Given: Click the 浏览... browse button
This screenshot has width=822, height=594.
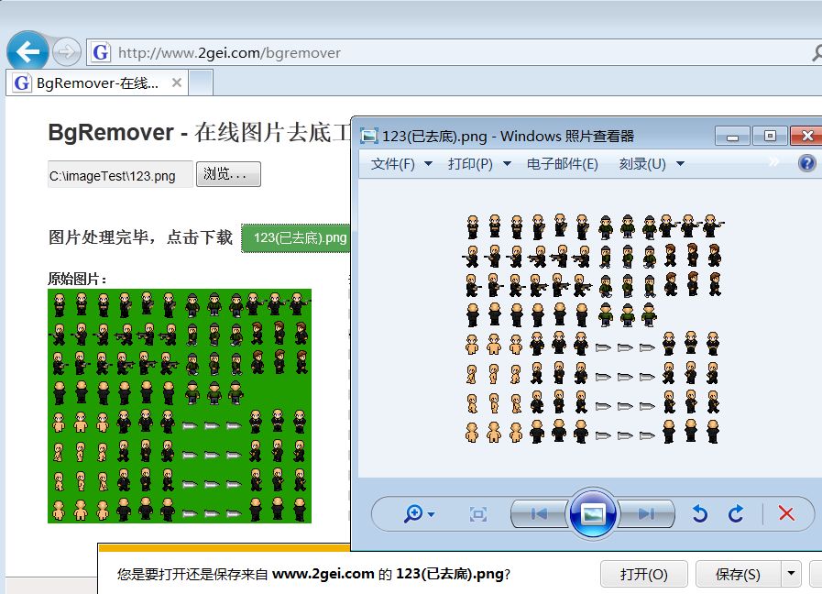Looking at the screenshot, I should (x=228, y=174).
